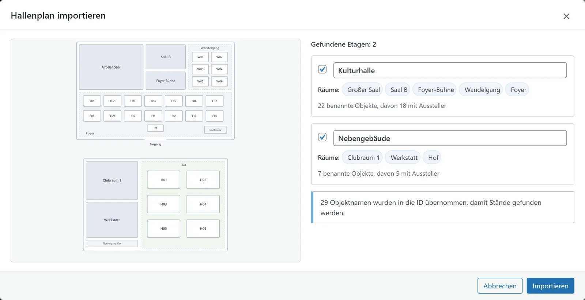Click the Werkstatt room in the plan
585x300 pixels.
(x=112, y=220)
